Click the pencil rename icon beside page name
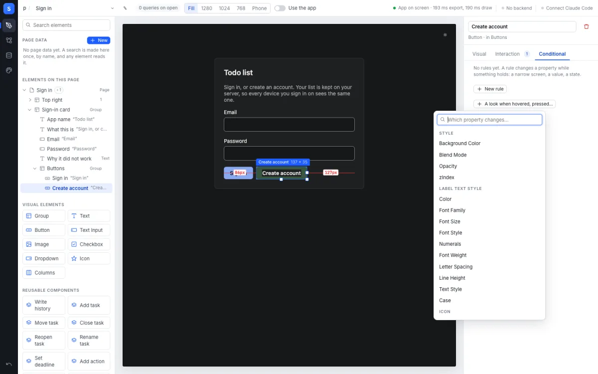 (x=125, y=8)
